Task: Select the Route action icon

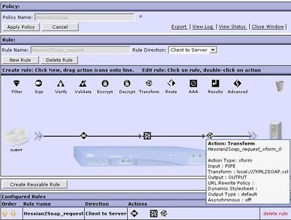Action: 171,83
